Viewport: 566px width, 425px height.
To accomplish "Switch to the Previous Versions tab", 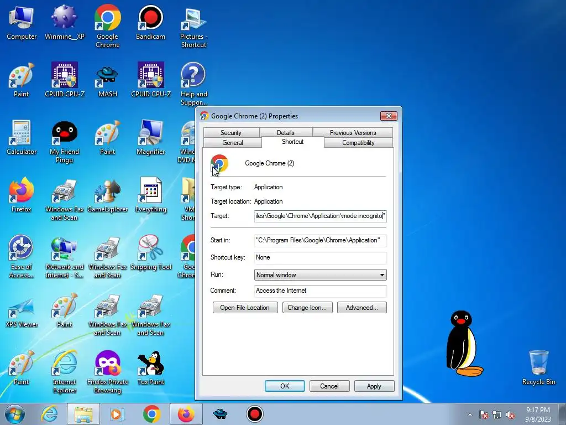I will (353, 133).
